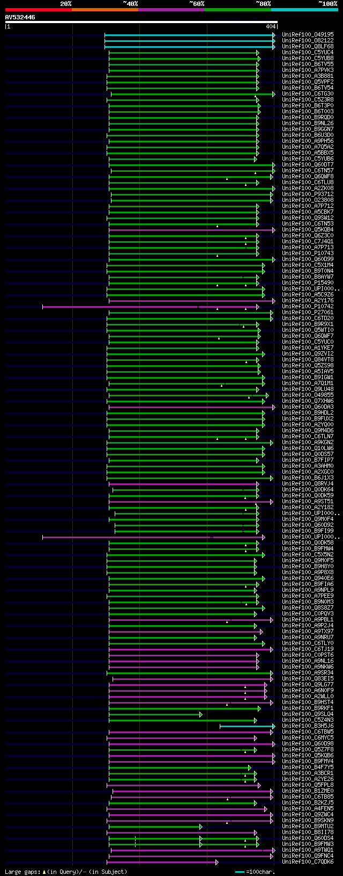343x876 pixels.
Task: Click the arrowhead ending UniRef100_C7QDK6's bar
Action: tap(217, 862)
